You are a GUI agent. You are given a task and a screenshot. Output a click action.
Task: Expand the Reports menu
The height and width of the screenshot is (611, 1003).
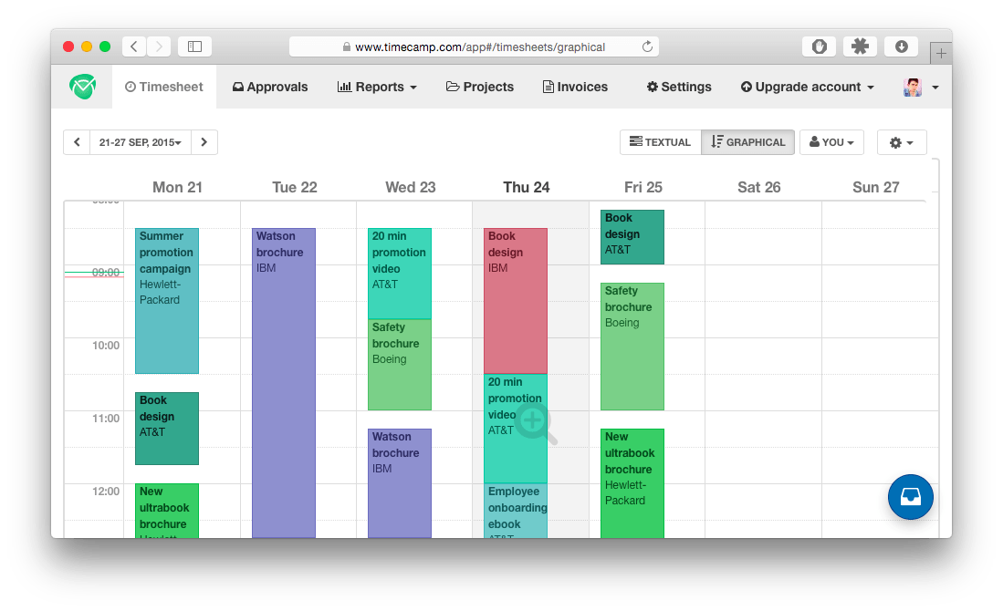tap(377, 87)
